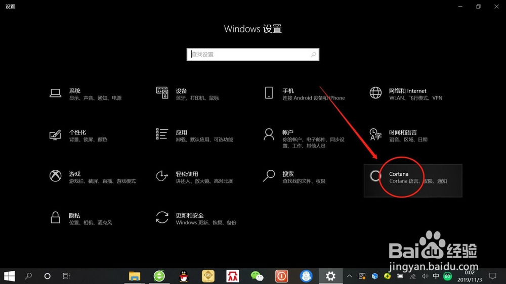The height and width of the screenshot is (284, 506).
Task: Open the QQ penguin taskbar app
Action: [184, 276]
